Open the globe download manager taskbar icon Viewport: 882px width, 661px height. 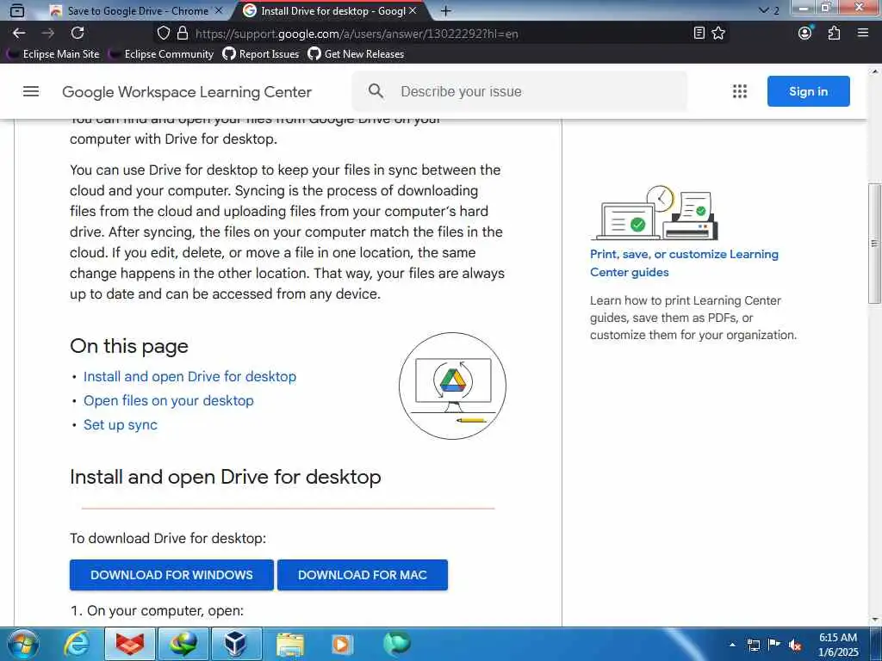coord(184,644)
